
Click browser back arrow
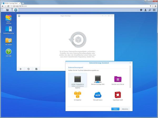3,6
